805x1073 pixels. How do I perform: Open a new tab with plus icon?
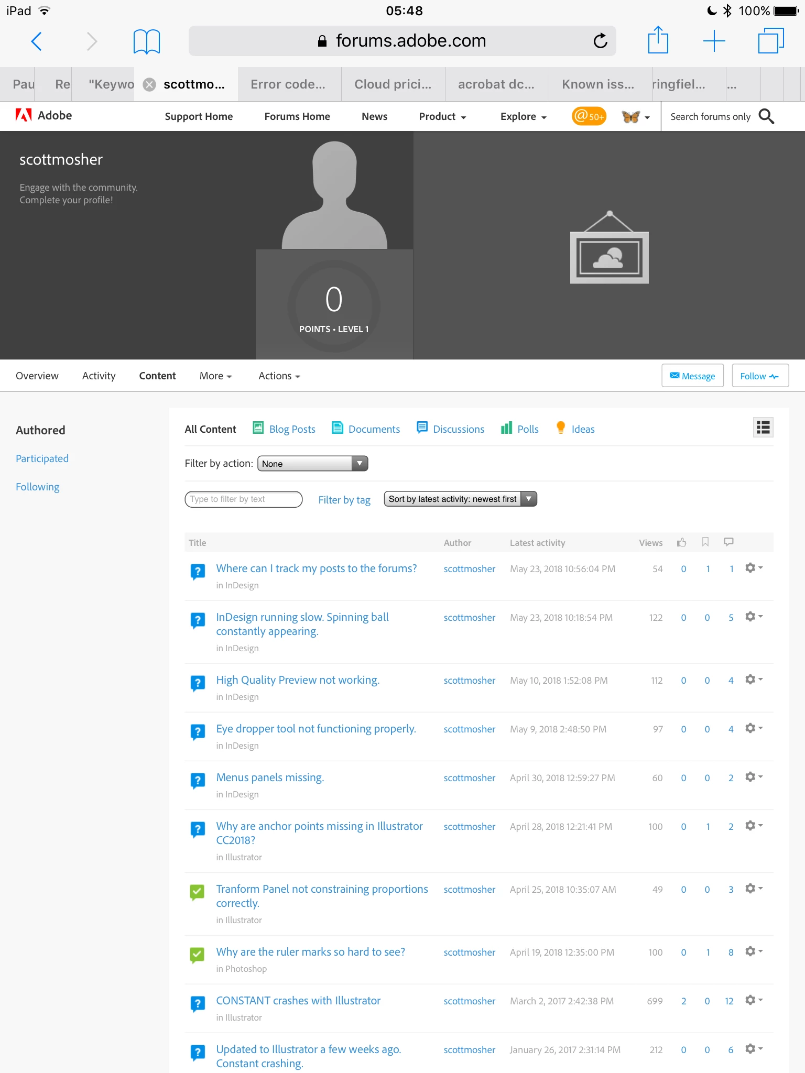[714, 40]
